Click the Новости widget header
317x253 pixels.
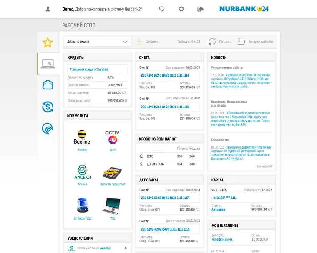pyautogui.click(x=242, y=57)
